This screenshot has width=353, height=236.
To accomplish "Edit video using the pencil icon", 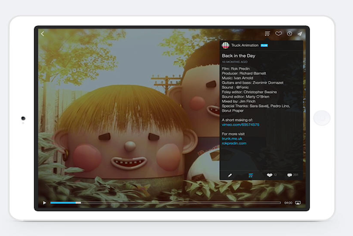I will click(229, 175).
